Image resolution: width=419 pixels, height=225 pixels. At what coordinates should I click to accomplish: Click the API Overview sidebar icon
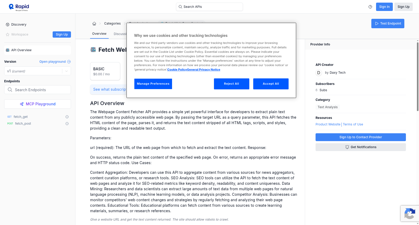point(8,50)
